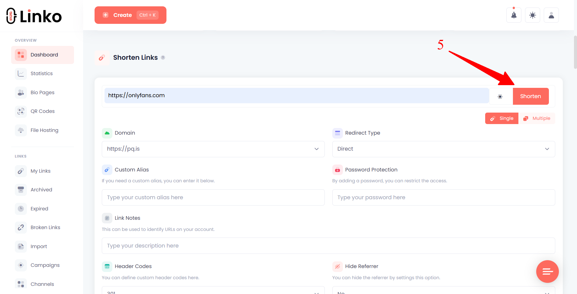Click the gear icon beside the URL field

point(500,96)
